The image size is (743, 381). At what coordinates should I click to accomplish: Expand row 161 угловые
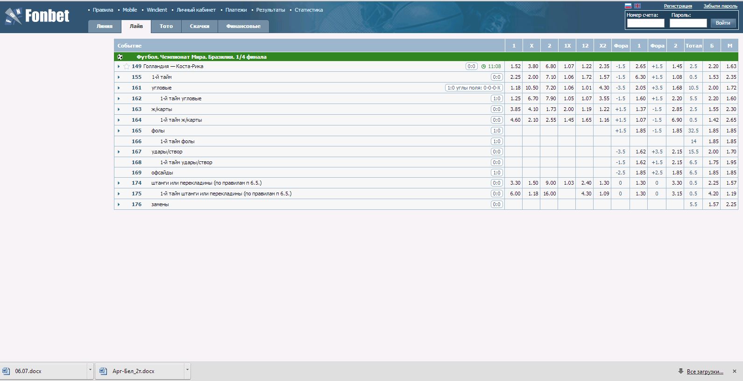pos(119,88)
